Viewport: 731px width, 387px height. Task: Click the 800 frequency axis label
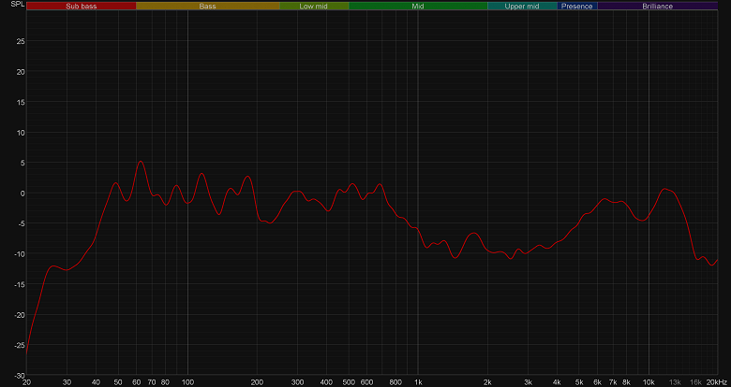[395, 382]
